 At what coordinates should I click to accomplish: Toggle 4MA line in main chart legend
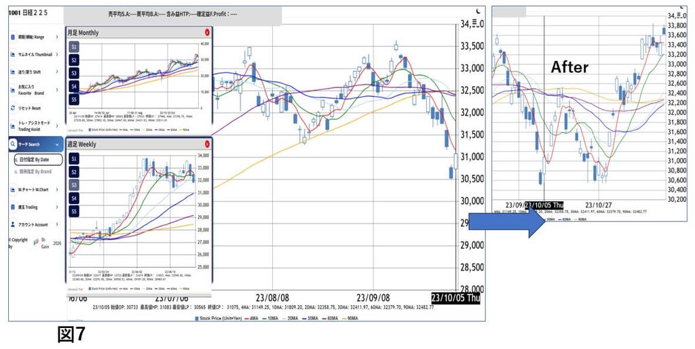coord(252,319)
